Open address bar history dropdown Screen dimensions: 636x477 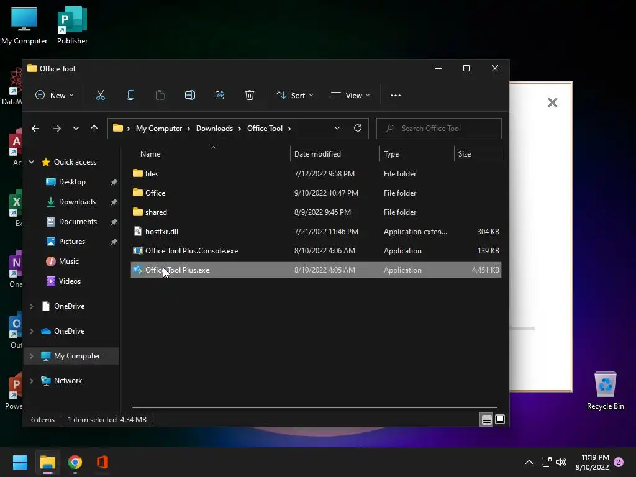(337, 128)
